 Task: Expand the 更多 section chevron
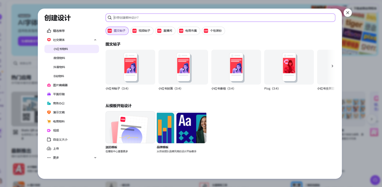click(95, 158)
